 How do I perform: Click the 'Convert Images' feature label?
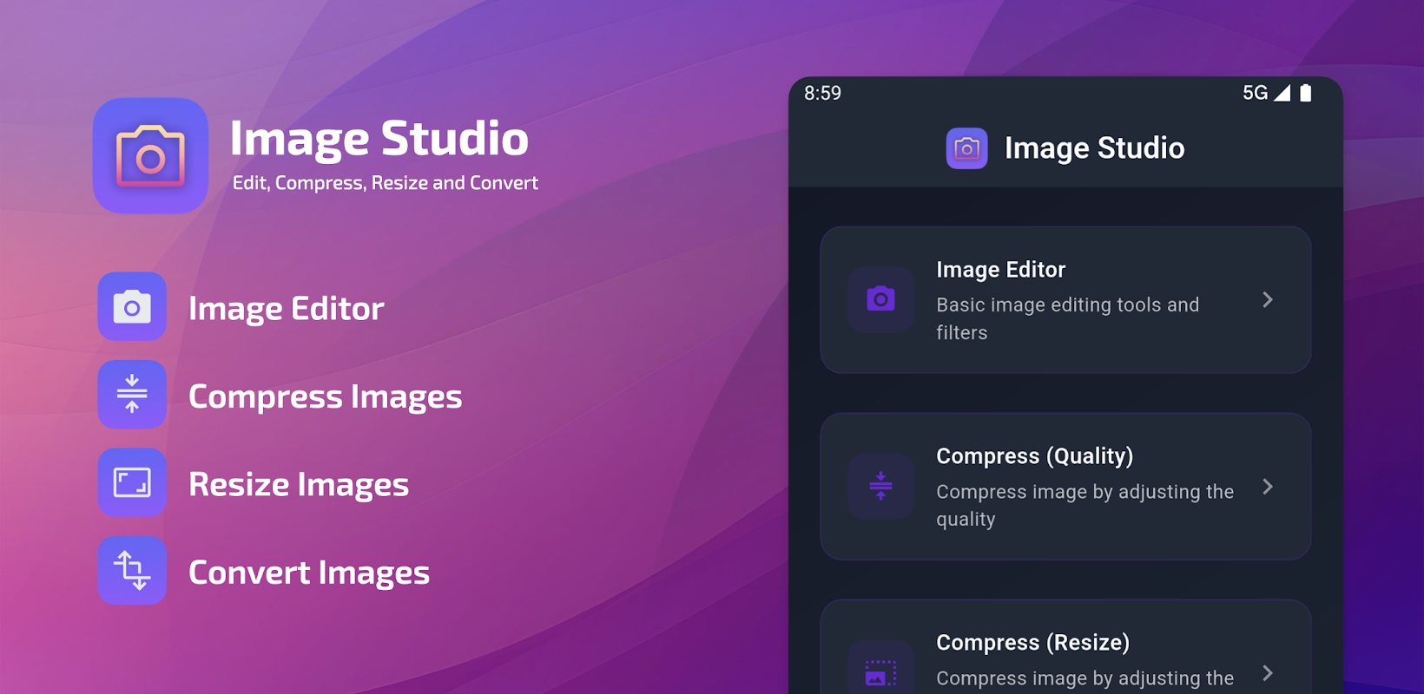(308, 573)
